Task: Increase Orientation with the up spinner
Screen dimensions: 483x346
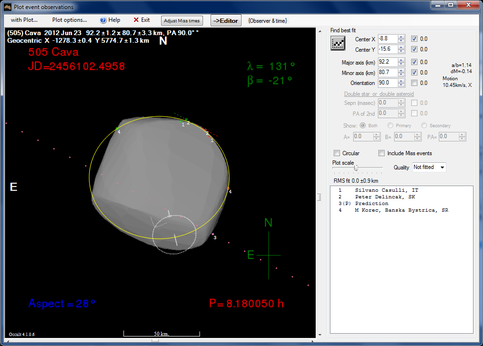Action: (x=401, y=81)
